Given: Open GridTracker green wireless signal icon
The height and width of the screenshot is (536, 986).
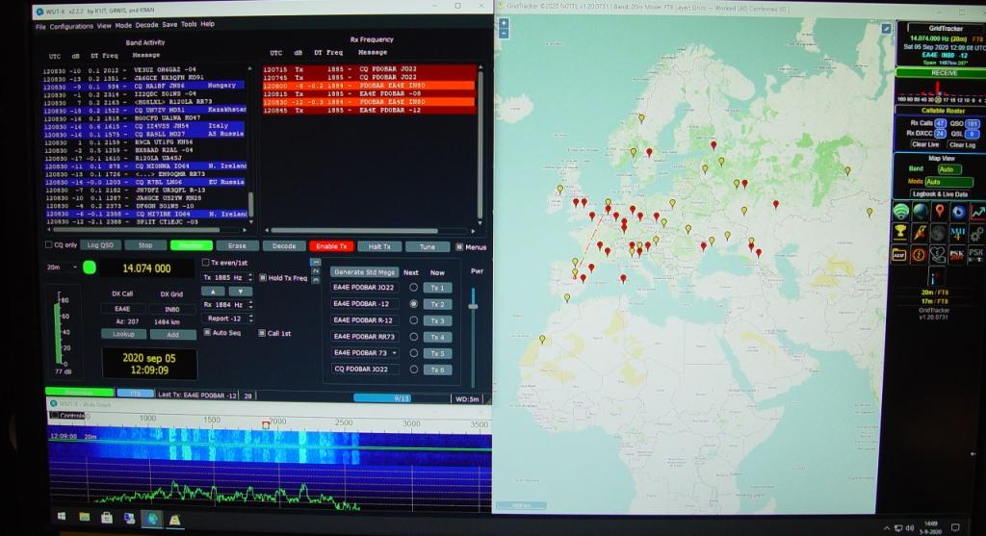Looking at the screenshot, I should (x=901, y=212).
